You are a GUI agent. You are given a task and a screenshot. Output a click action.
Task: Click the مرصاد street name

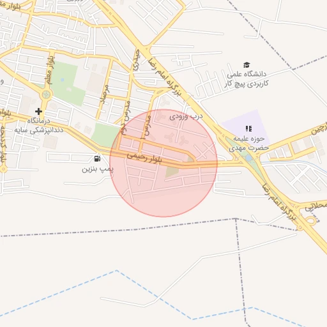[105, 95]
